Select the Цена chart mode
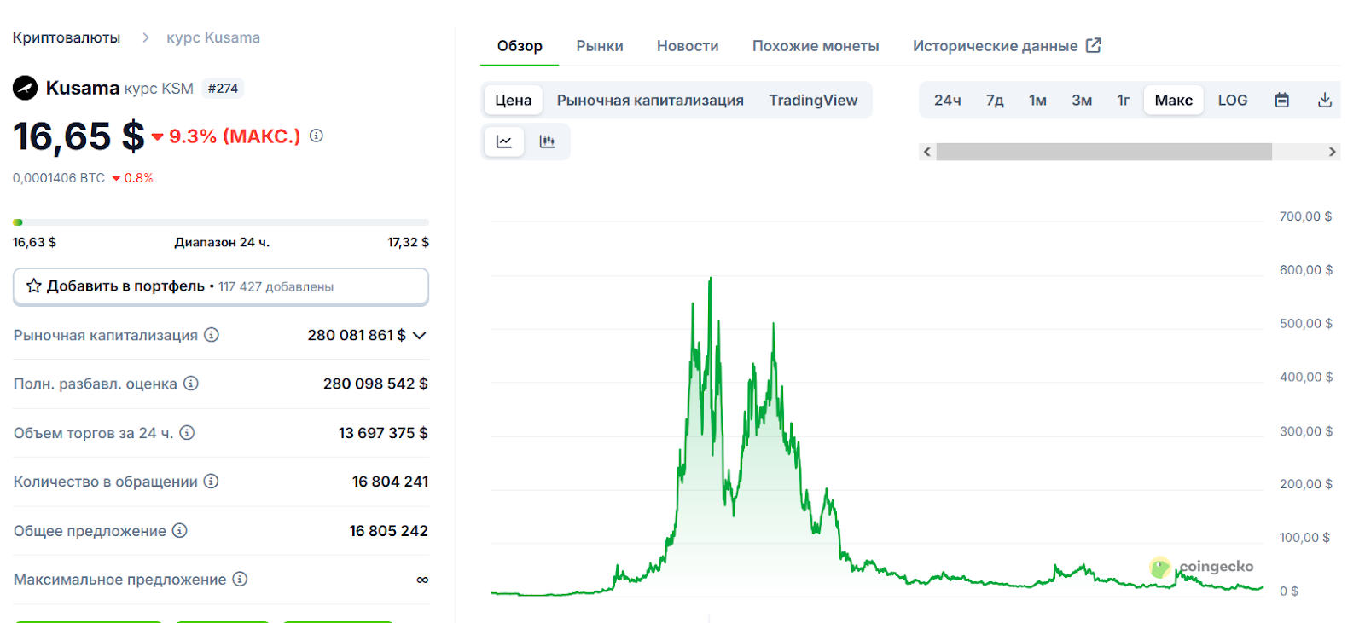The width and height of the screenshot is (1365, 623). pos(513,100)
